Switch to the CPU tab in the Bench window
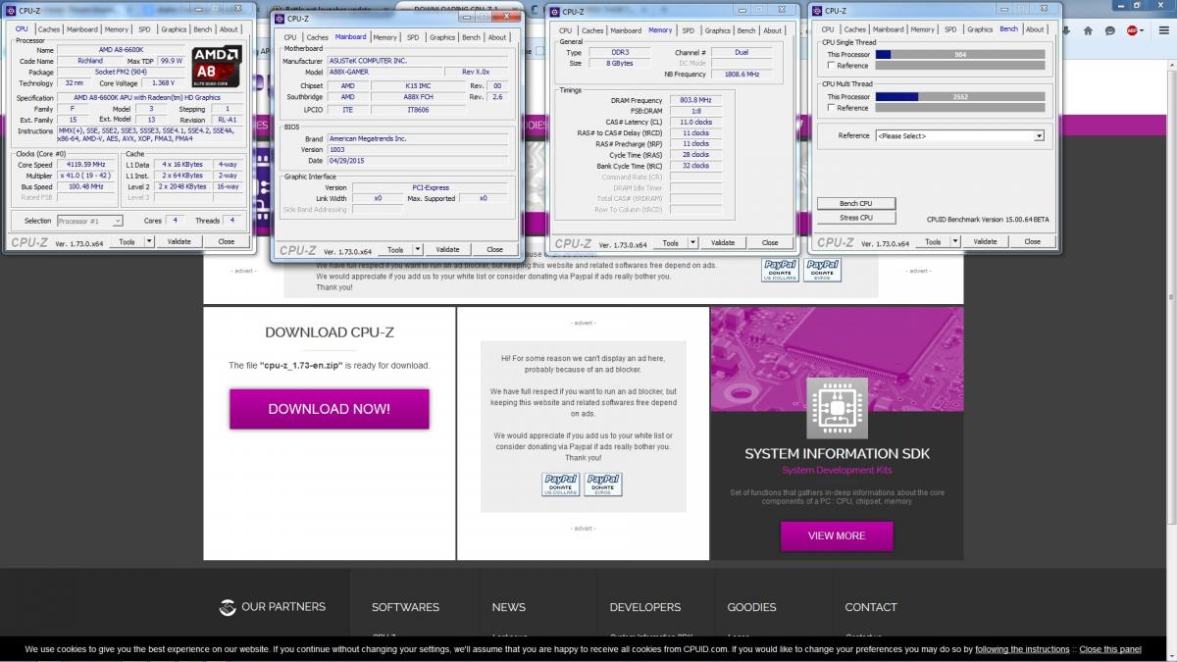Viewport: 1177px width, 662px height. coord(829,29)
